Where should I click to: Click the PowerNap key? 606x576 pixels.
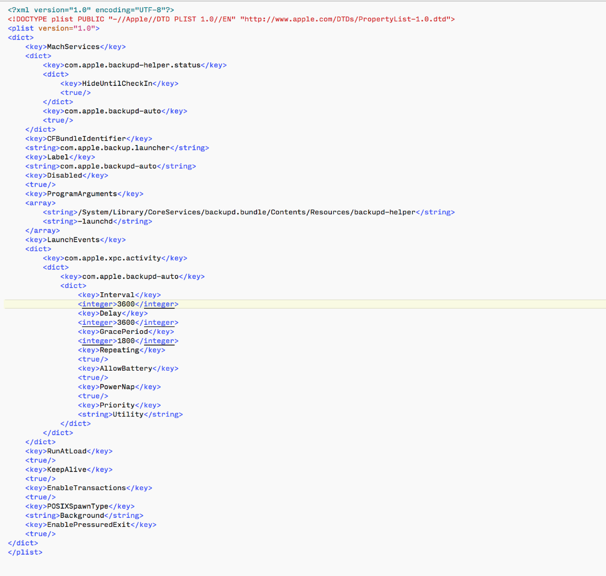point(117,387)
